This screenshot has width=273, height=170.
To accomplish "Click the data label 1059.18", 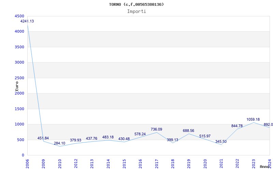I will [x=253, y=120].
